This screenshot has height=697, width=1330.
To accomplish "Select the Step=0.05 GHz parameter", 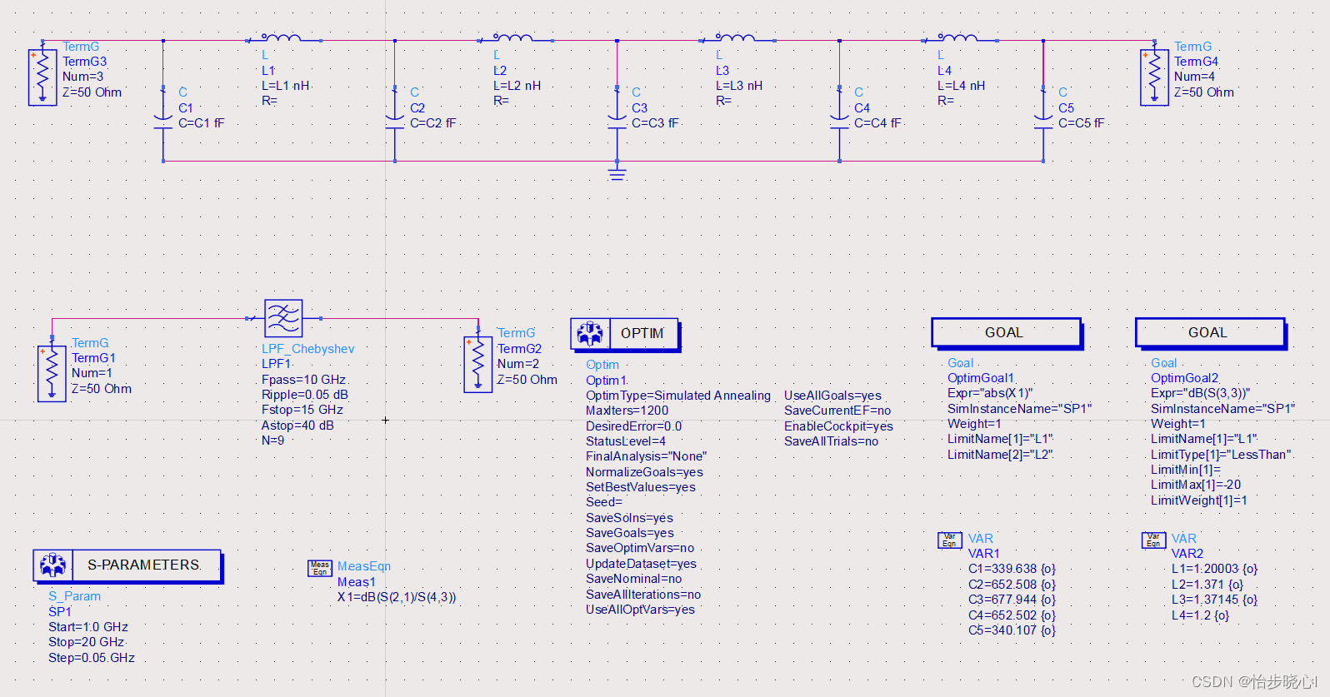I will pos(92,658).
